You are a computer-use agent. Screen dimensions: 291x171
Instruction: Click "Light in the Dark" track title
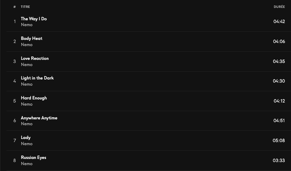(x=37, y=78)
